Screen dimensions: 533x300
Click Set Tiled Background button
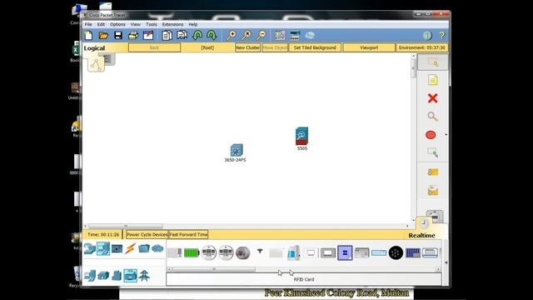315,47
